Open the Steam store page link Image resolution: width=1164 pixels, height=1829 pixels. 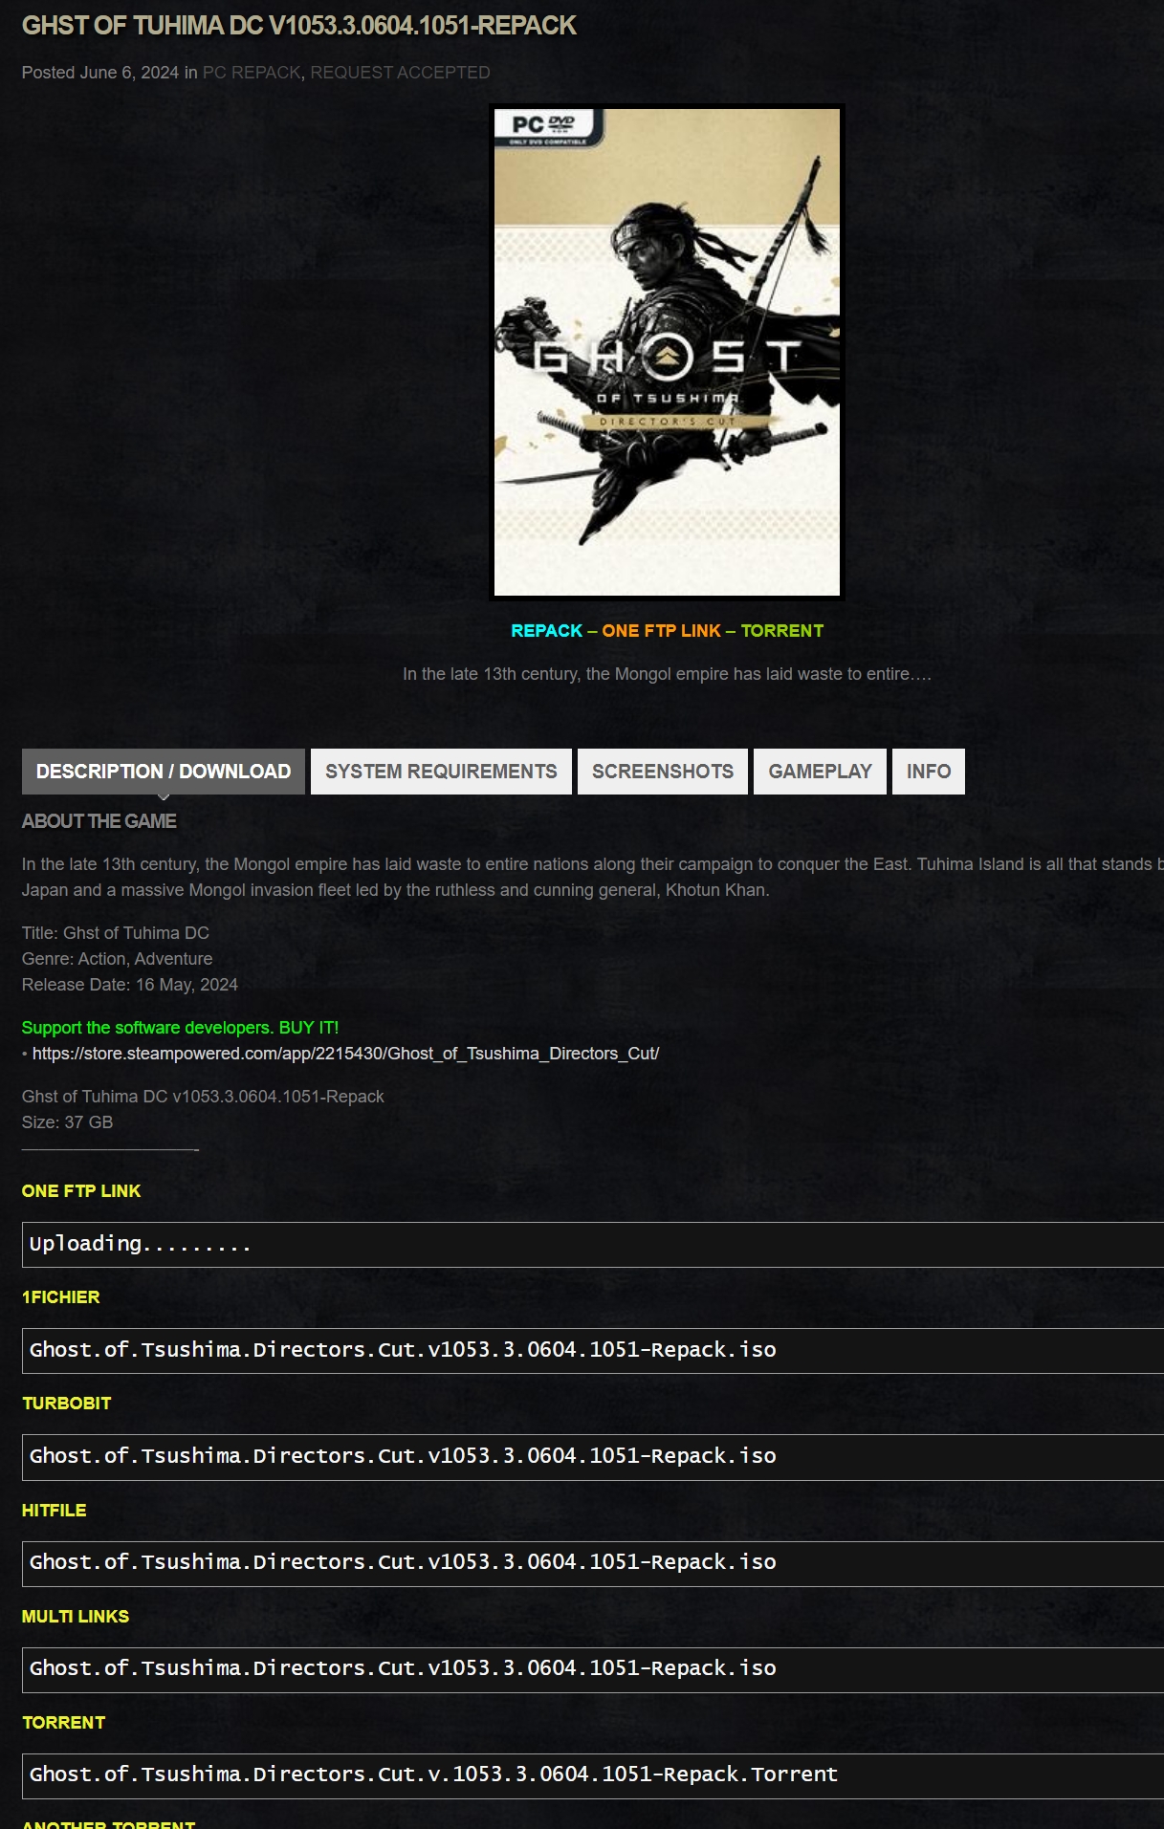pos(345,1054)
